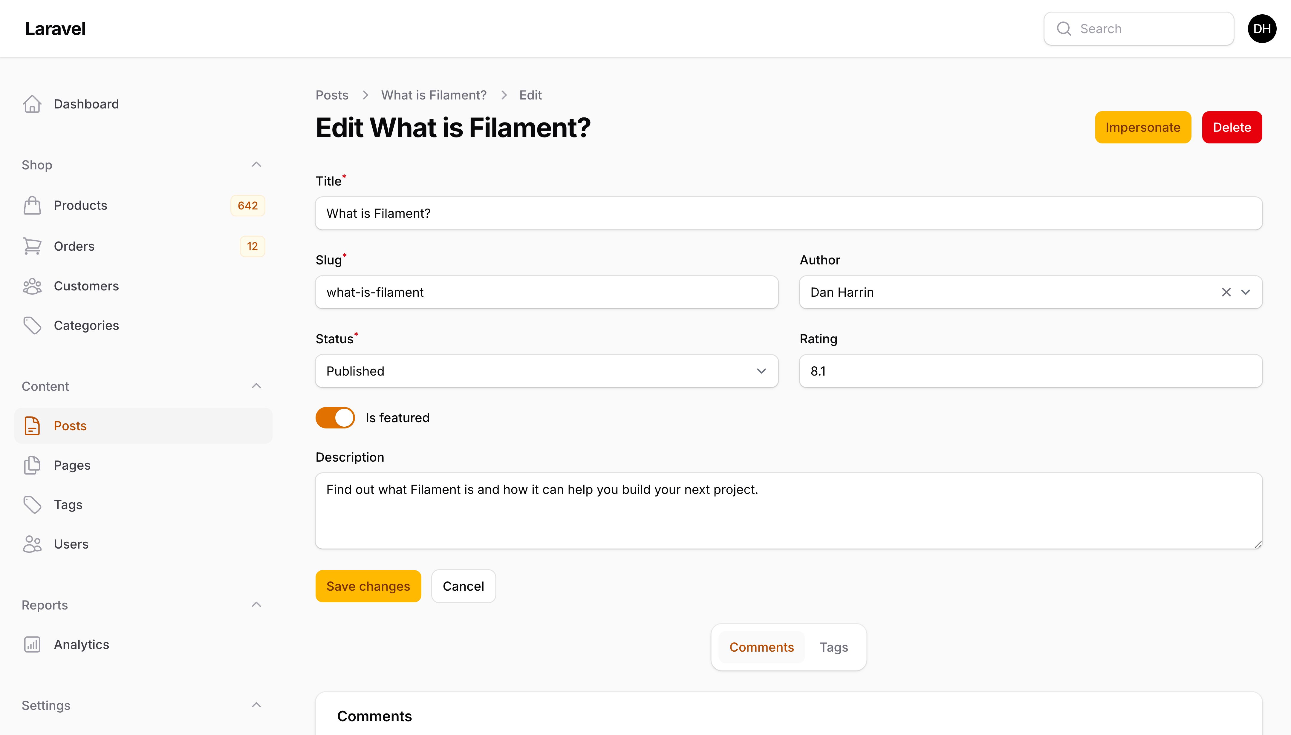This screenshot has height=735, width=1291.
Task: Click into the Description textarea
Action: point(789,511)
